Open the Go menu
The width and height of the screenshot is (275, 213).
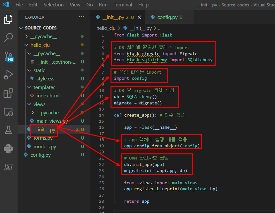pos(89,5)
